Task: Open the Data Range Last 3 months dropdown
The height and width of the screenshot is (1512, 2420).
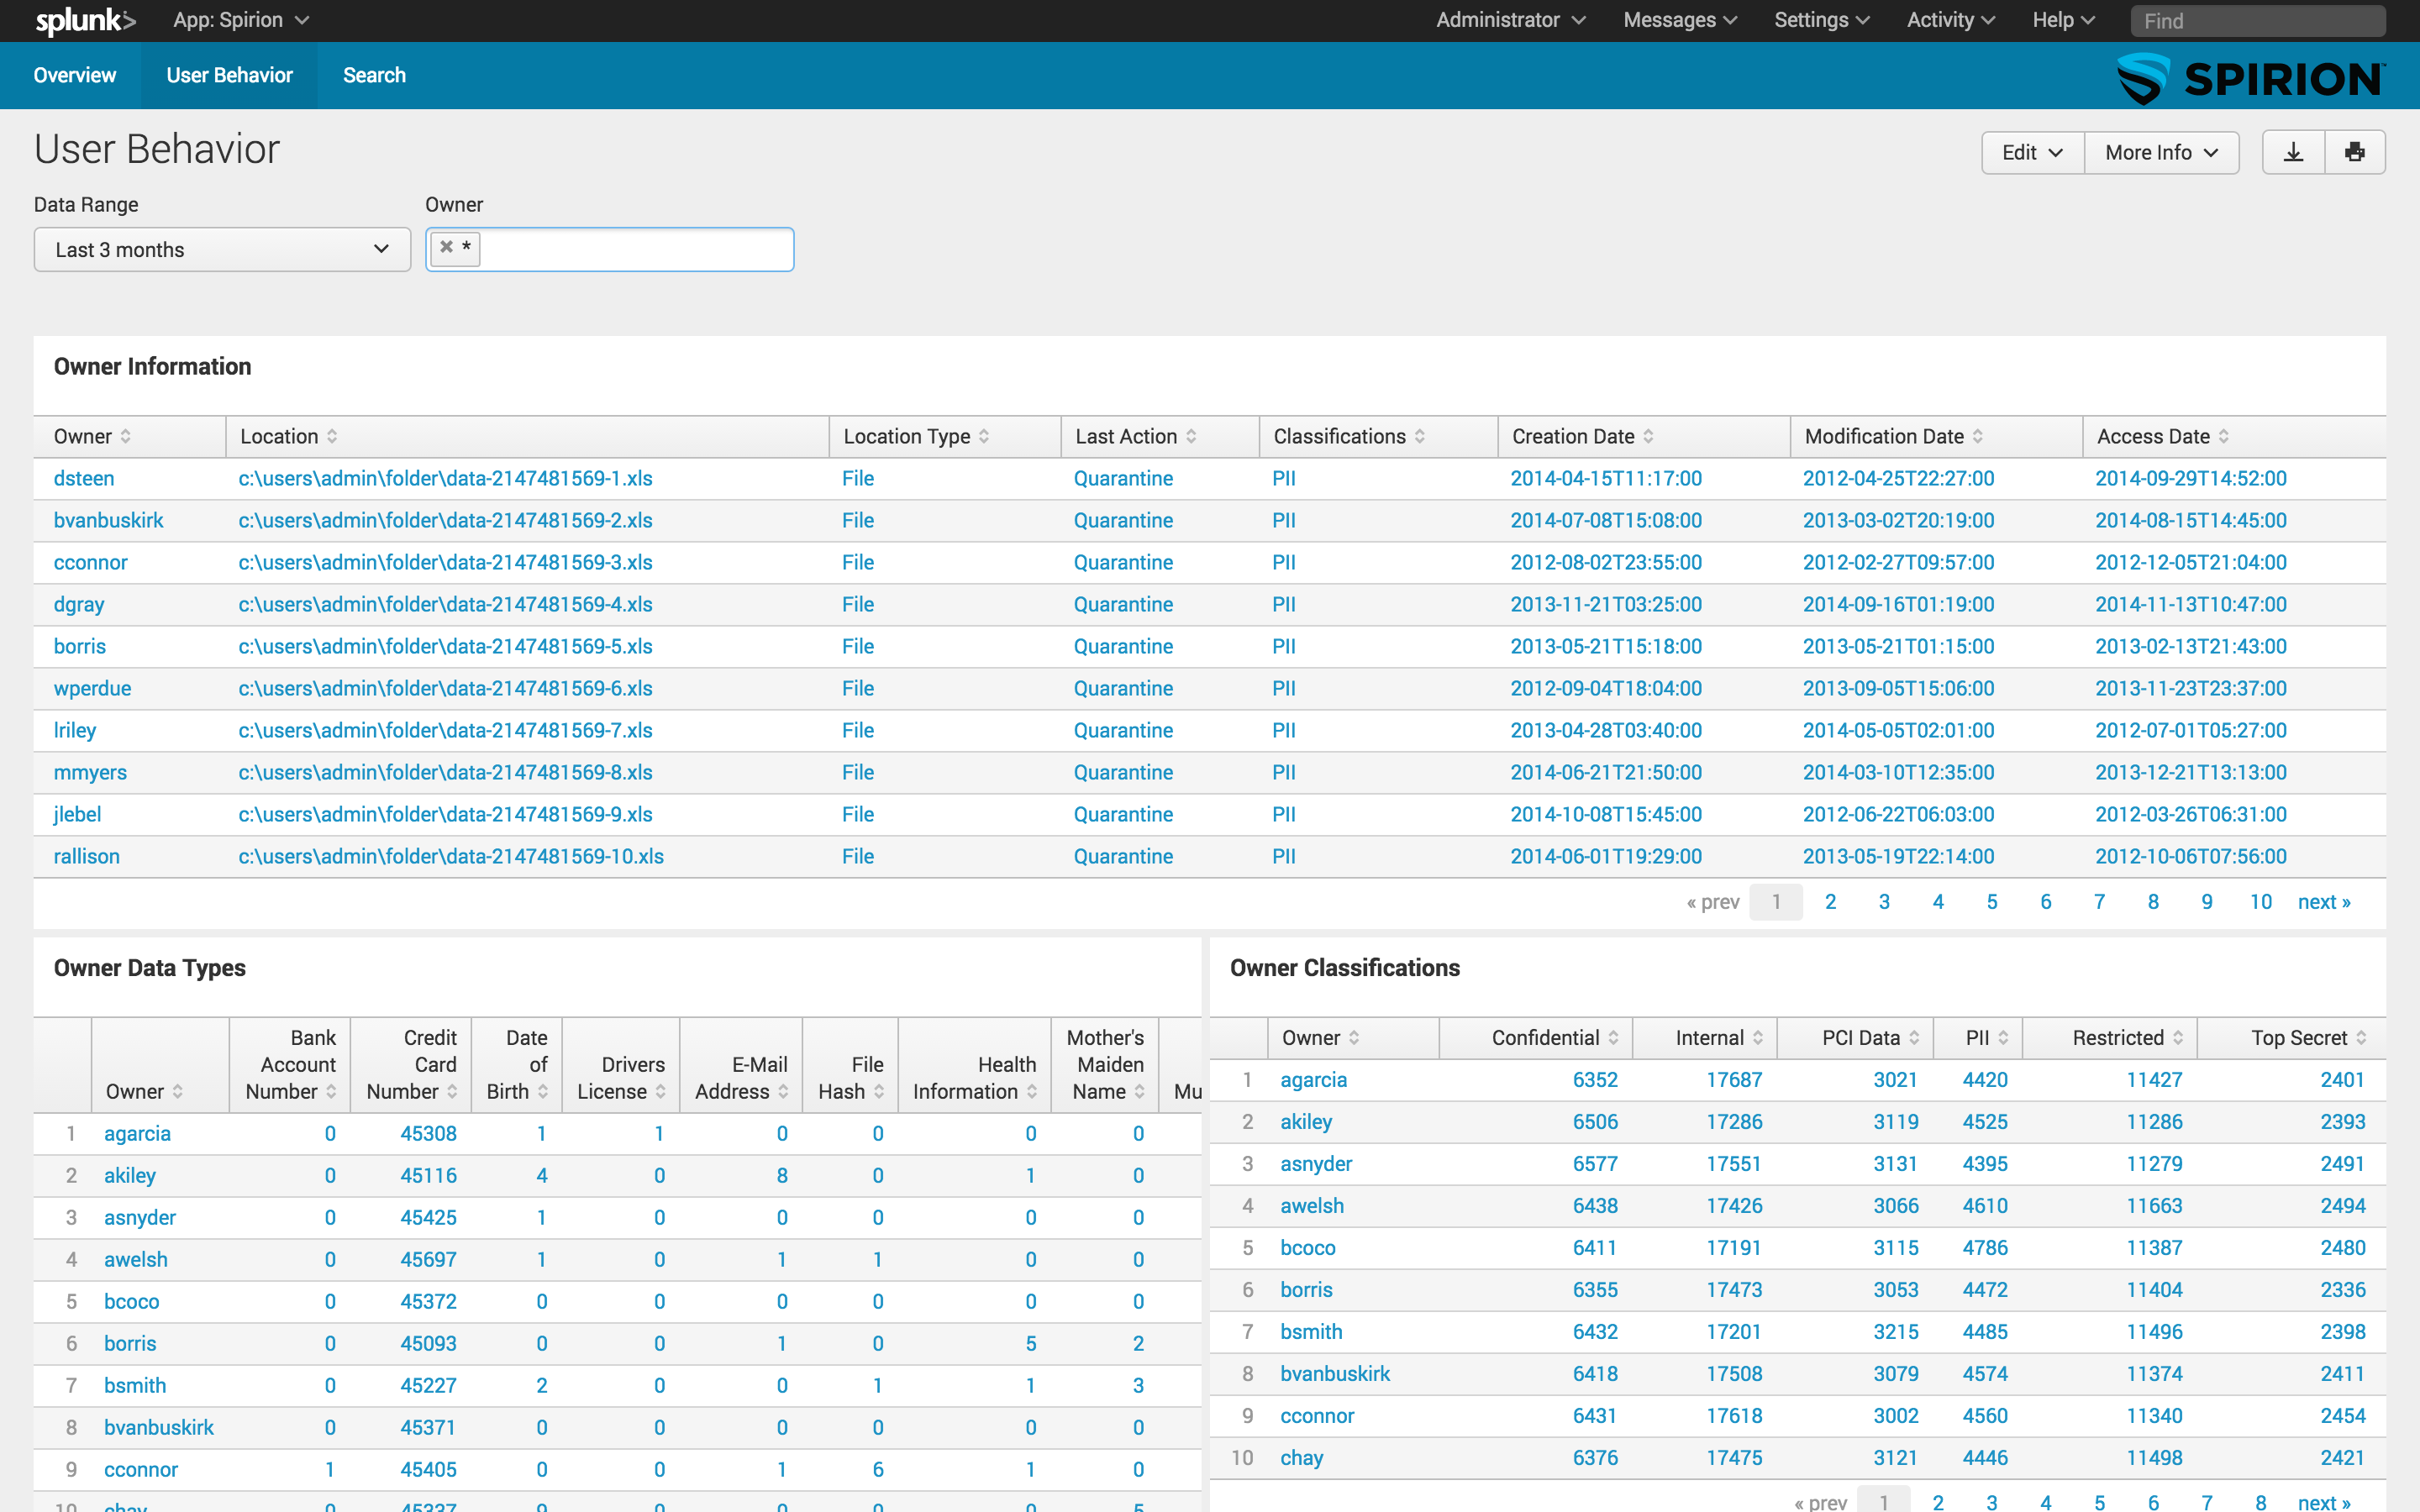Action: tap(222, 250)
